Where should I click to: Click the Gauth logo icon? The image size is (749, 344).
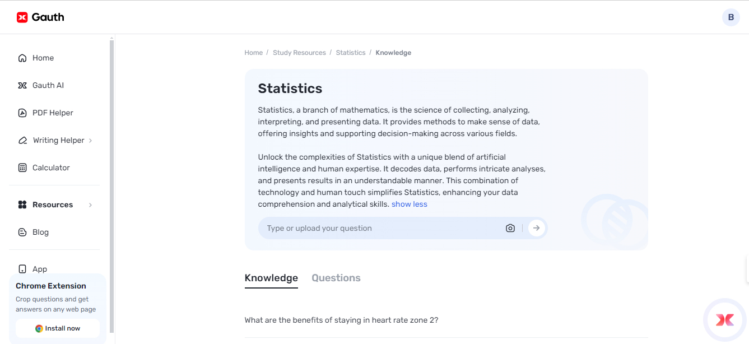tap(22, 17)
